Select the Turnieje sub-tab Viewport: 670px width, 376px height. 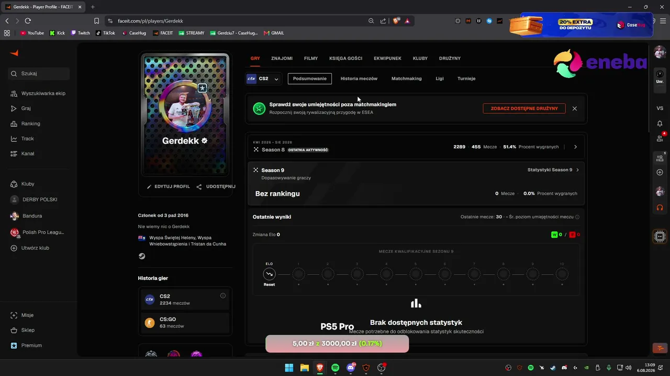[x=466, y=79]
